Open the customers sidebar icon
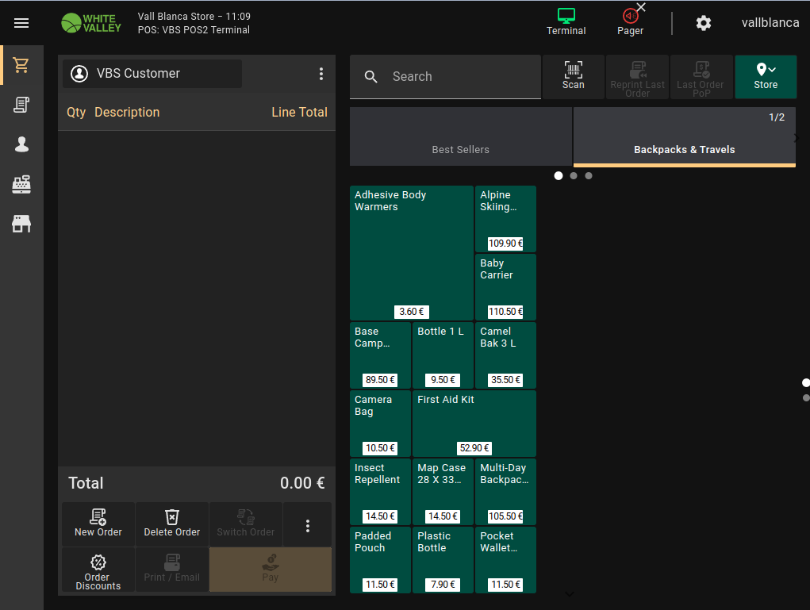The width and height of the screenshot is (810, 610). 21,144
